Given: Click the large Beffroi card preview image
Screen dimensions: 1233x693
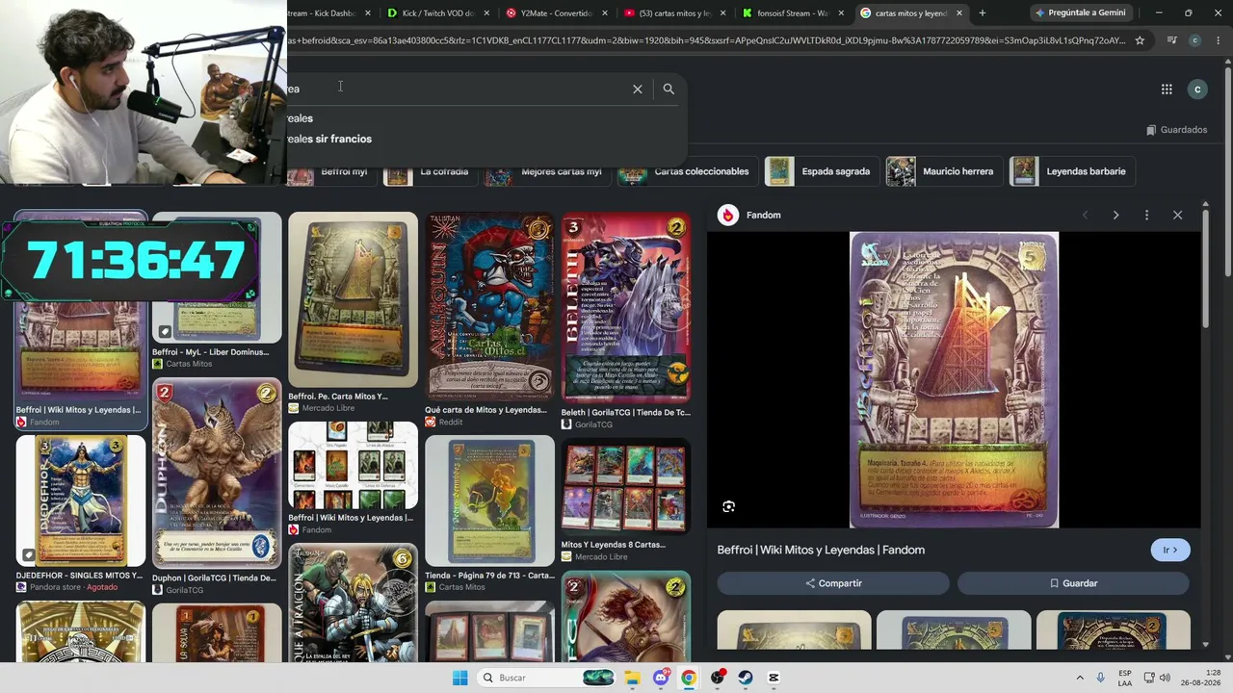Looking at the screenshot, I should 954,380.
